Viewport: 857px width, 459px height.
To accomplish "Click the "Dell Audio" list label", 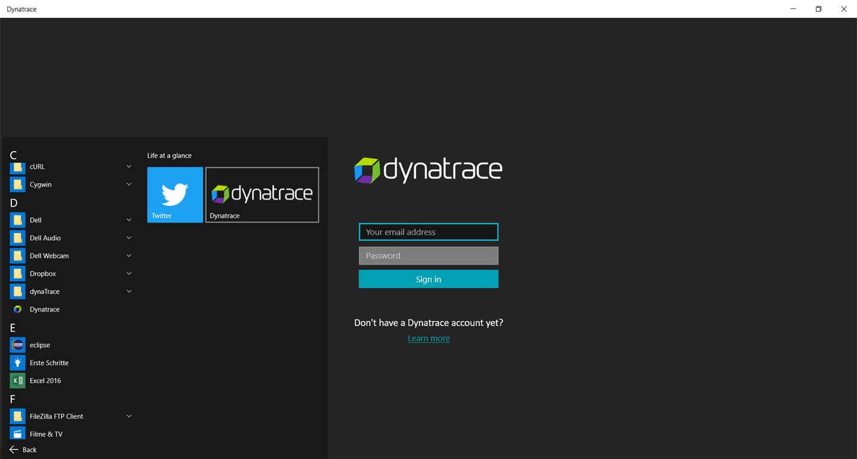I will (x=45, y=238).
